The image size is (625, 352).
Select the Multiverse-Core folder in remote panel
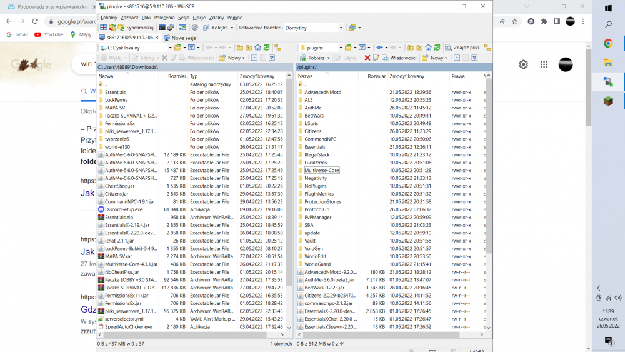point(322,170)
